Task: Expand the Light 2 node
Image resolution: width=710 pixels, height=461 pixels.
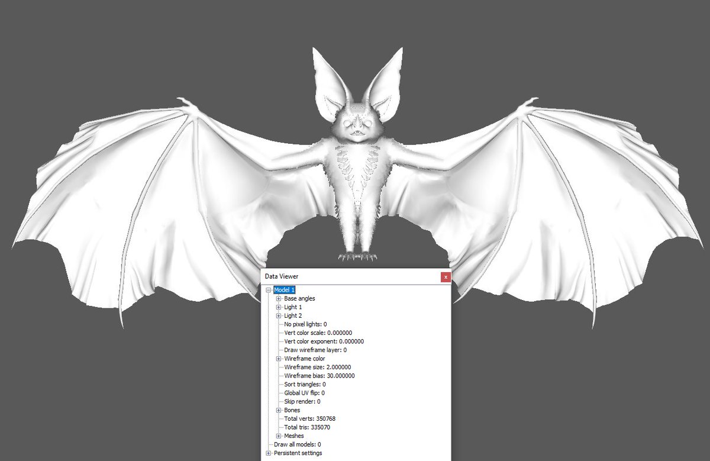Action: (279, 316)
